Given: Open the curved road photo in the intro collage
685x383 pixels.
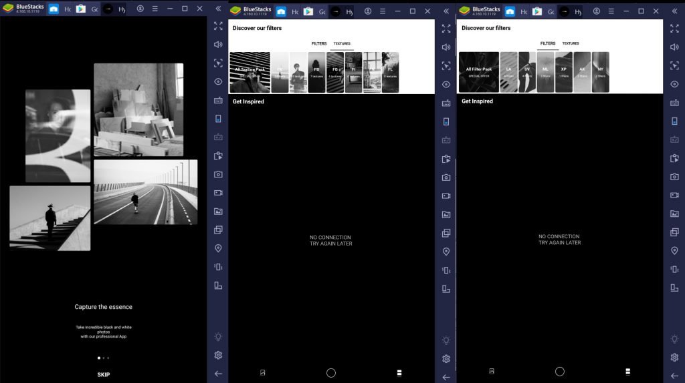Looking at the screenshot, I should coord(145,192).
